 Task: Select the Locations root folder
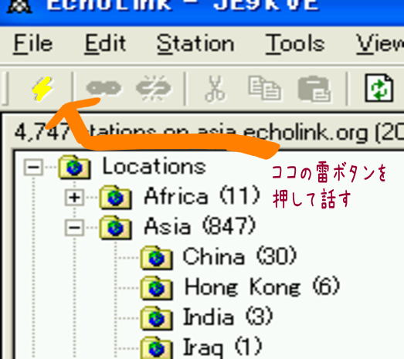132,167
